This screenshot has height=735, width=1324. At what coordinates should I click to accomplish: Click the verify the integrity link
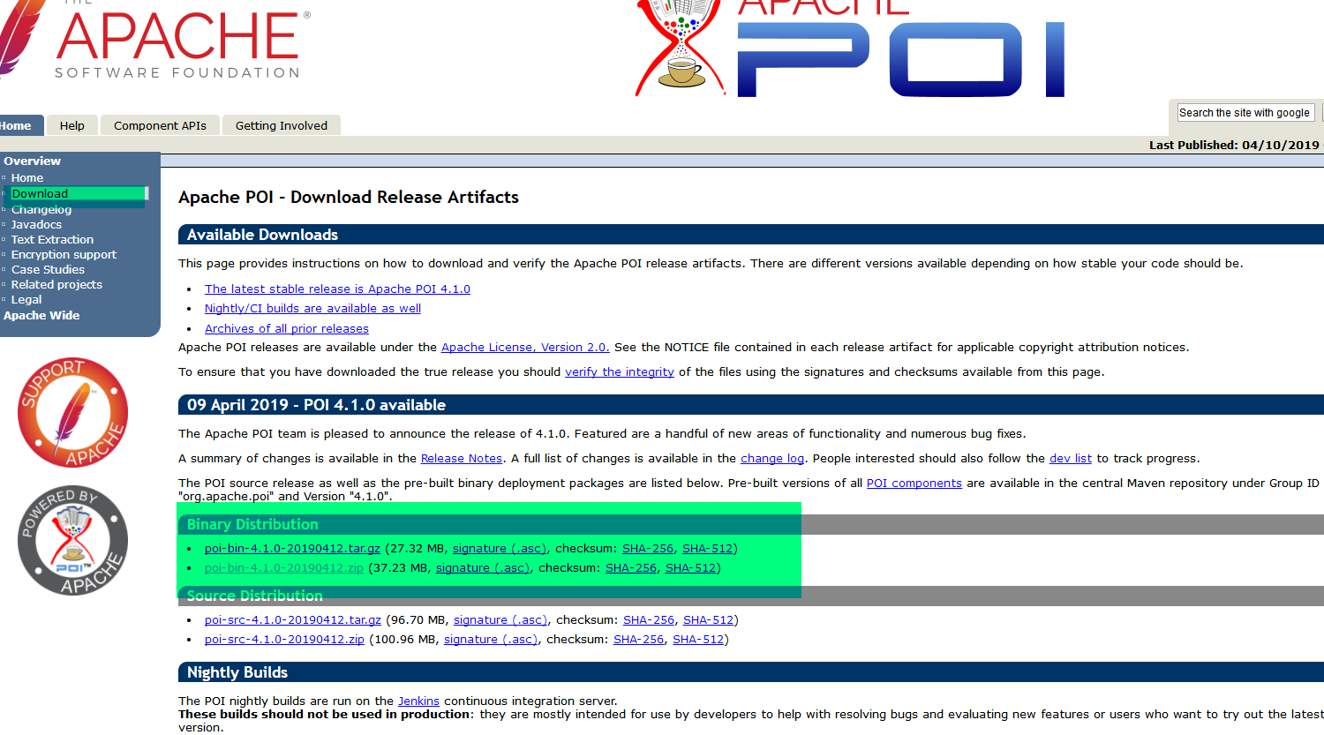619,371
